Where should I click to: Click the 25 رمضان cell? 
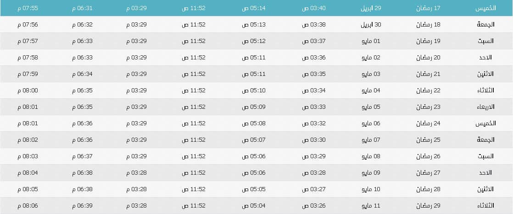[428, 140]
